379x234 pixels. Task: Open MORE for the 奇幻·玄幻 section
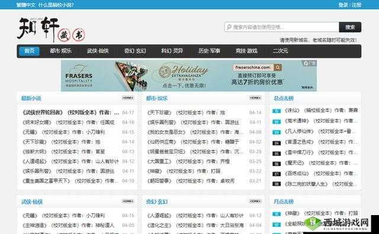click(255, 201)
